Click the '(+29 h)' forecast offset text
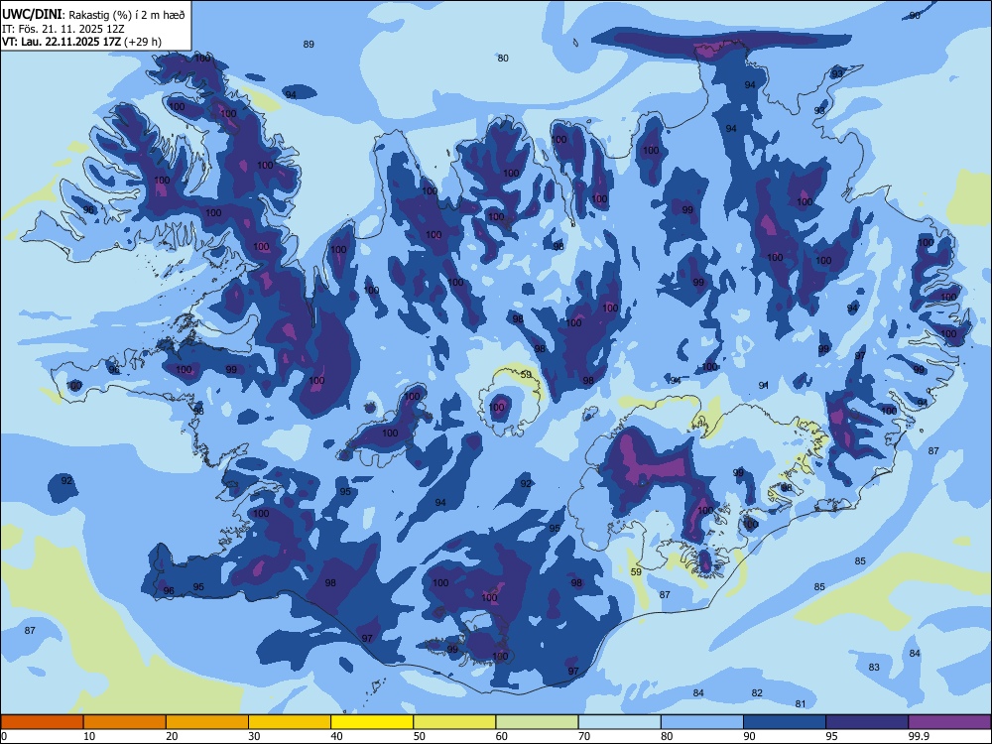Viewport: 992px width, 744px height. (x=143, y=42)
